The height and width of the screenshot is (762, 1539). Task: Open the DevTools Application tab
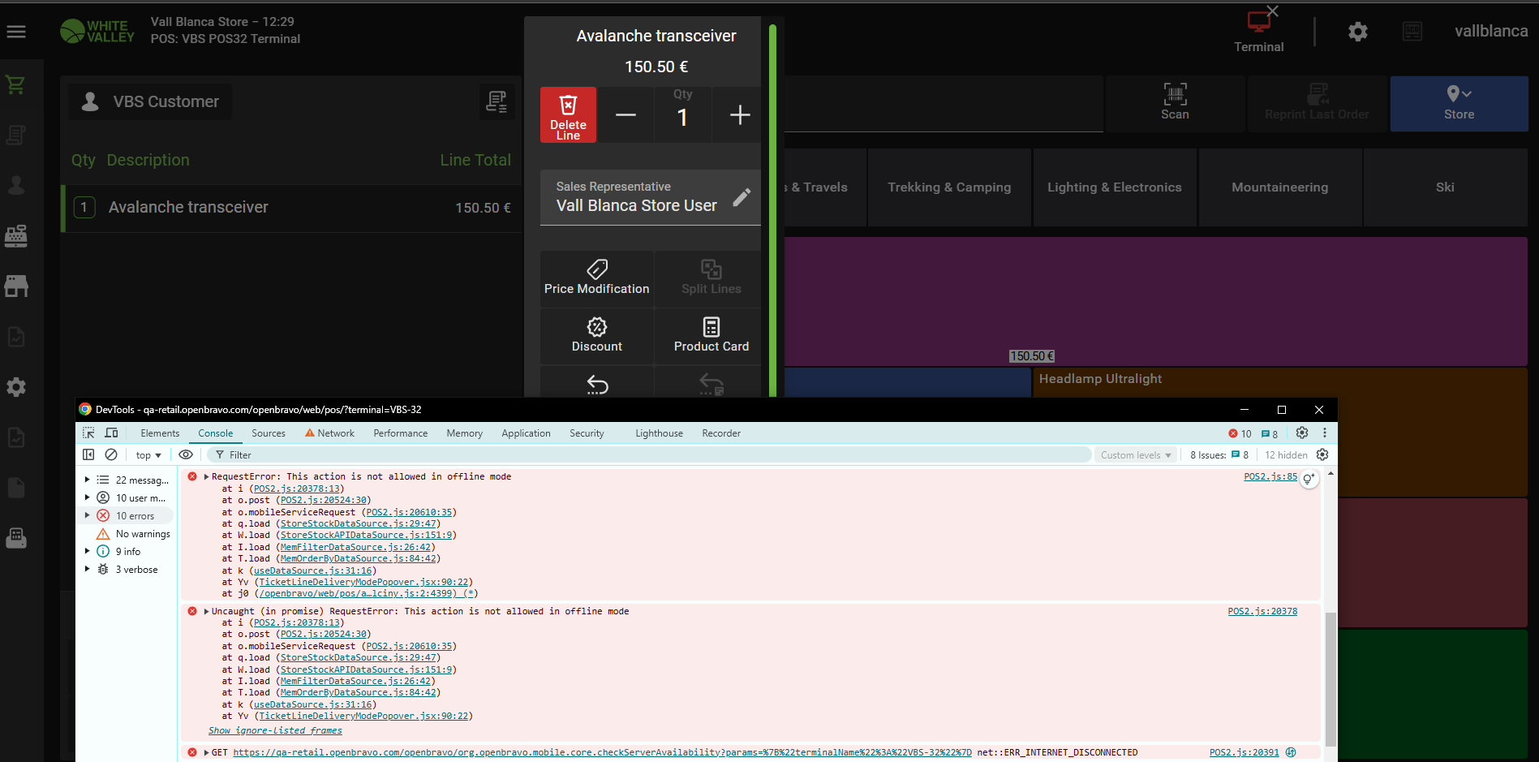tap(526, 433)
